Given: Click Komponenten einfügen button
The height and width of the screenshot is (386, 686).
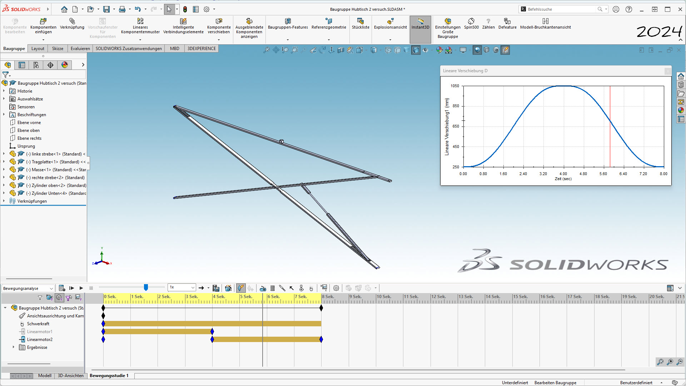Looking at the screenshot, I should (43, 26).
